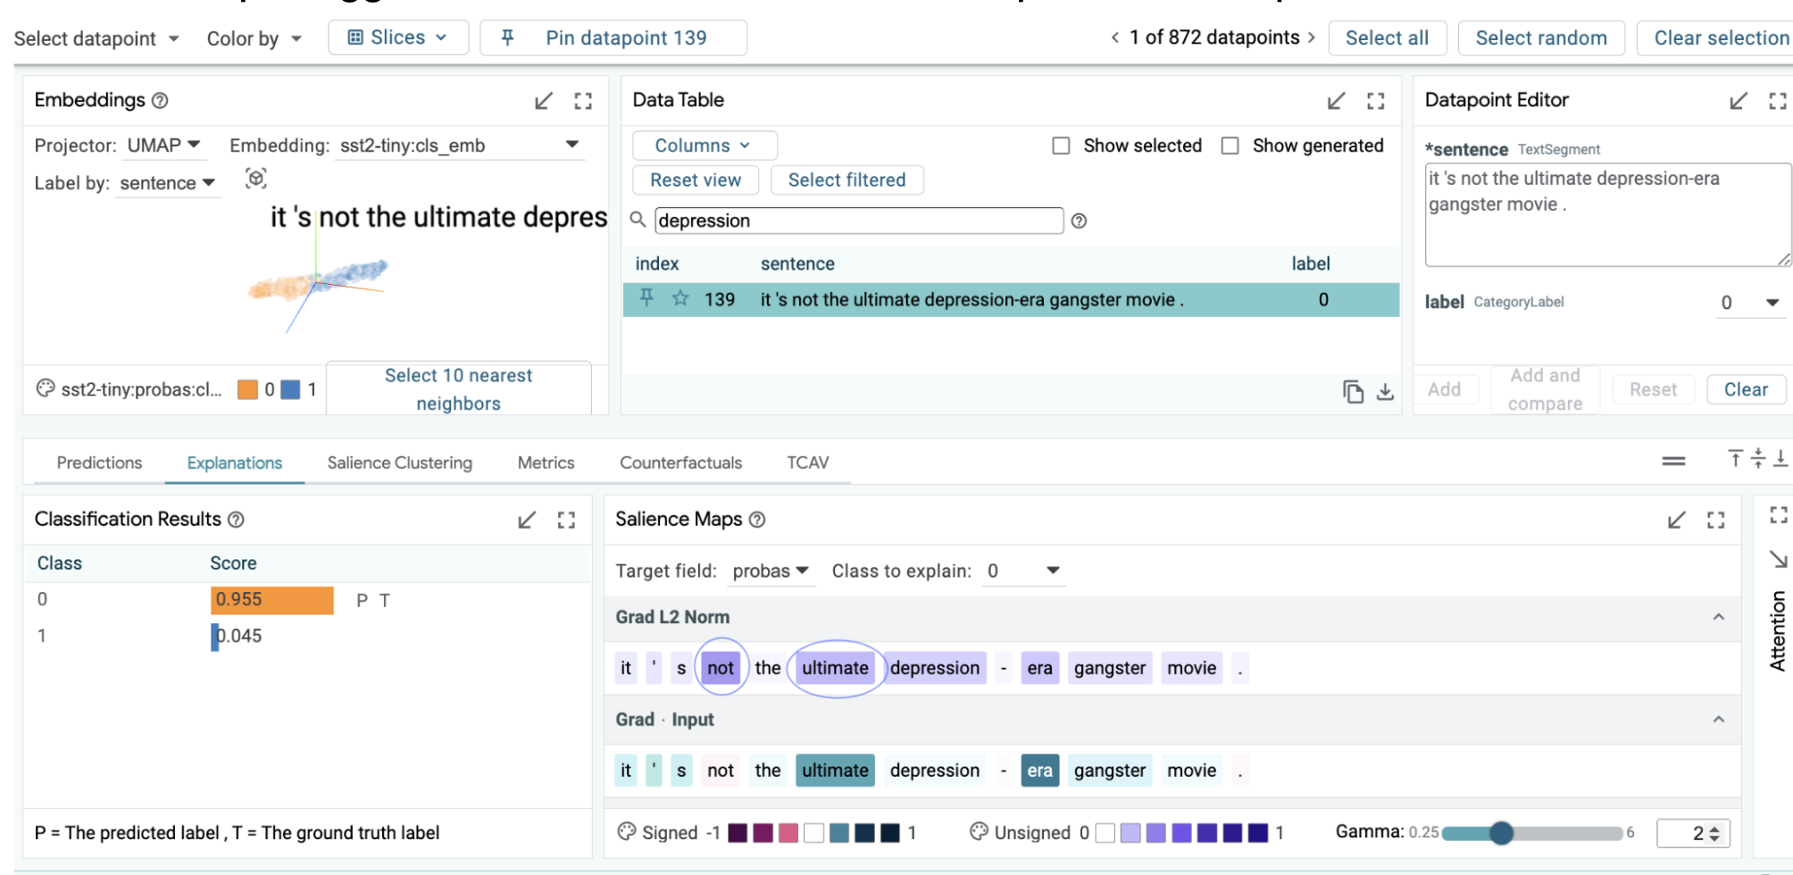Screen dimensions: 1793x875
Task: Click the Embeddings help icon
Action: coord(160,101)
